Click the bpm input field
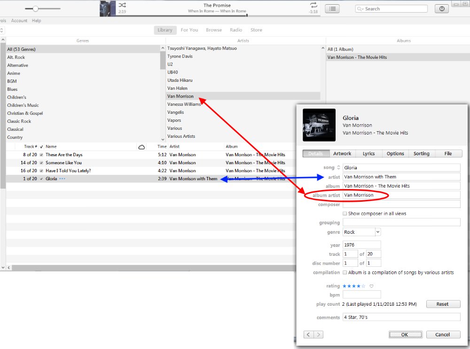The height and width of the screenshot is (349, 470). [361, 295]
